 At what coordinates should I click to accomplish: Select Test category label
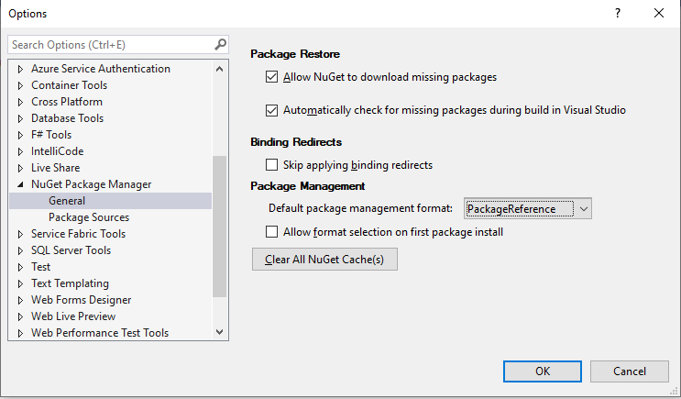[41, 267]
